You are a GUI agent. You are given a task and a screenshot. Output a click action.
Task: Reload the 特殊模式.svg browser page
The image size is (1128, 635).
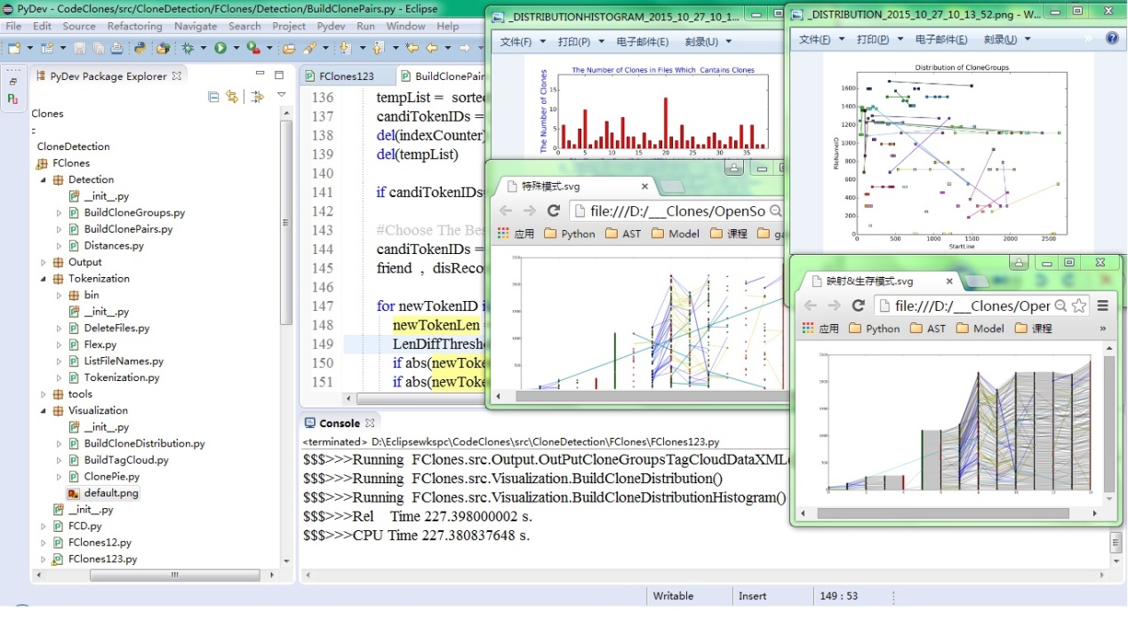coord(553,210)
